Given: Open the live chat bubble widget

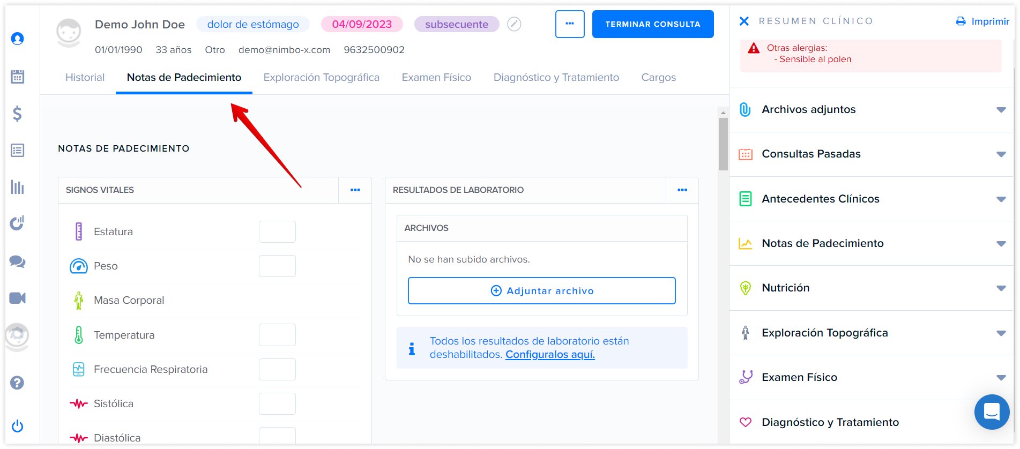Looking at the screenshot, I should point(992,411).
